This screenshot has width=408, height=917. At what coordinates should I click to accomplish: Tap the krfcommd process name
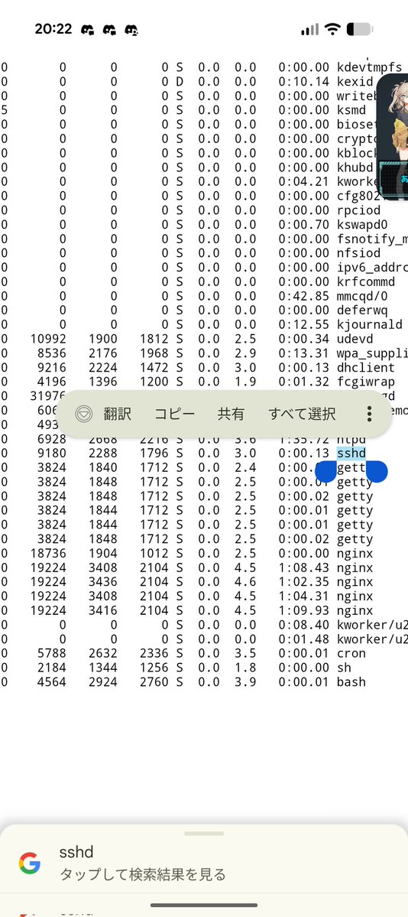click(366, 281)
